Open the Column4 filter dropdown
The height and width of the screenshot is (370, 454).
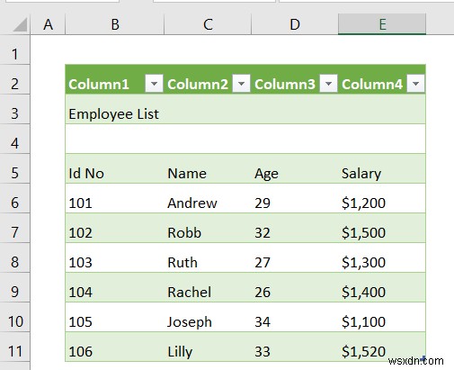click(x=415, y=83)
